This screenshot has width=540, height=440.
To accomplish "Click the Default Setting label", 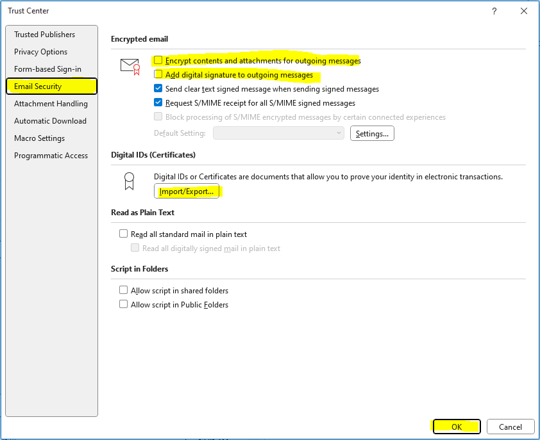I will coord(180,133).
